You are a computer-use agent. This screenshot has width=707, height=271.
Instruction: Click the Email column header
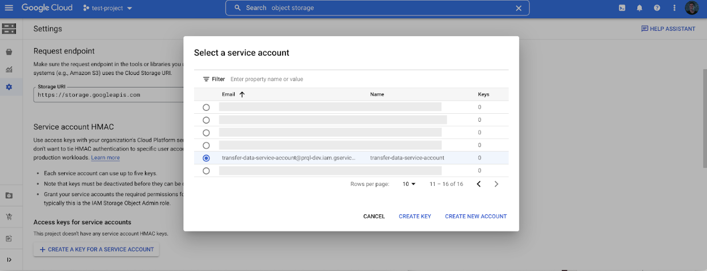coord(228,94)
